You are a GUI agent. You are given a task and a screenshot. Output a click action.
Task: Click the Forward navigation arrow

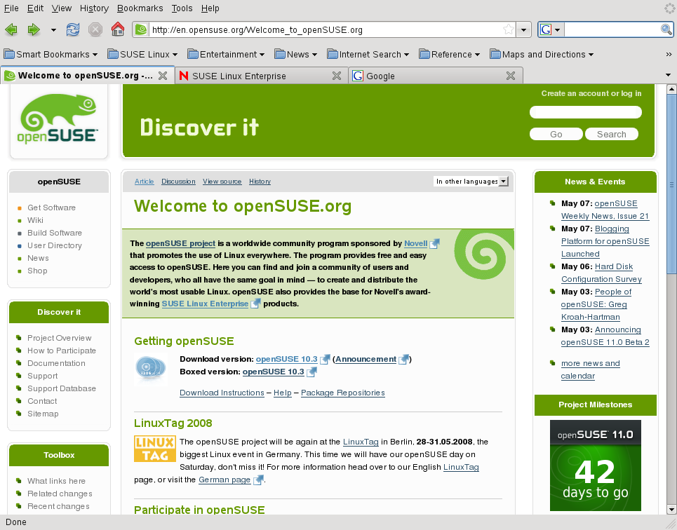tap(34, 29)
